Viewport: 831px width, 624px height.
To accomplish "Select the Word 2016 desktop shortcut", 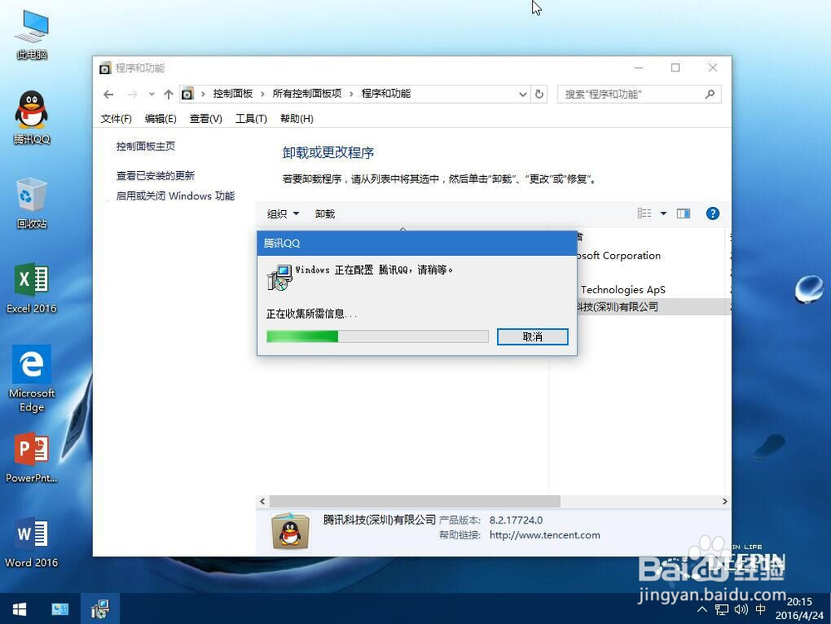I will (32, 543).
